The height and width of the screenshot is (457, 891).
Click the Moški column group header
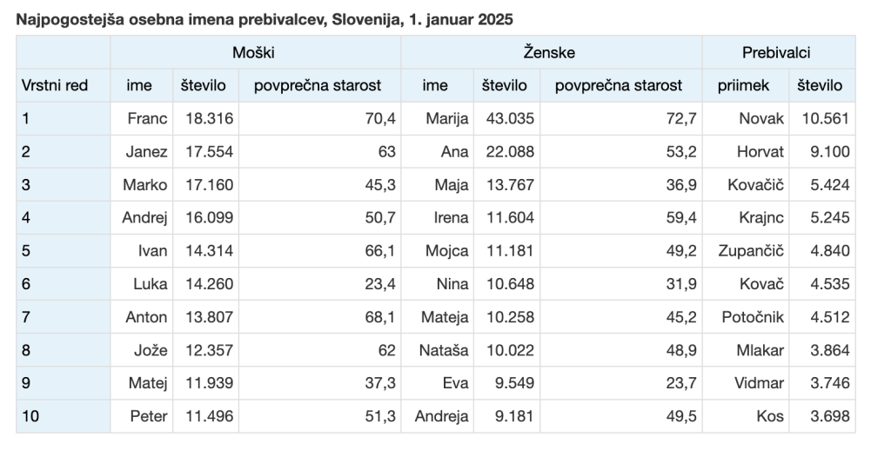[x=254, y=52]
